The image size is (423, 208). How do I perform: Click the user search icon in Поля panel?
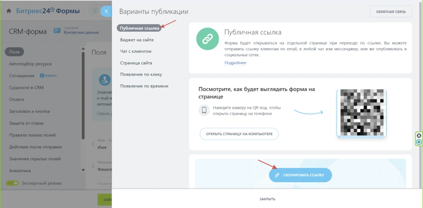104,80
